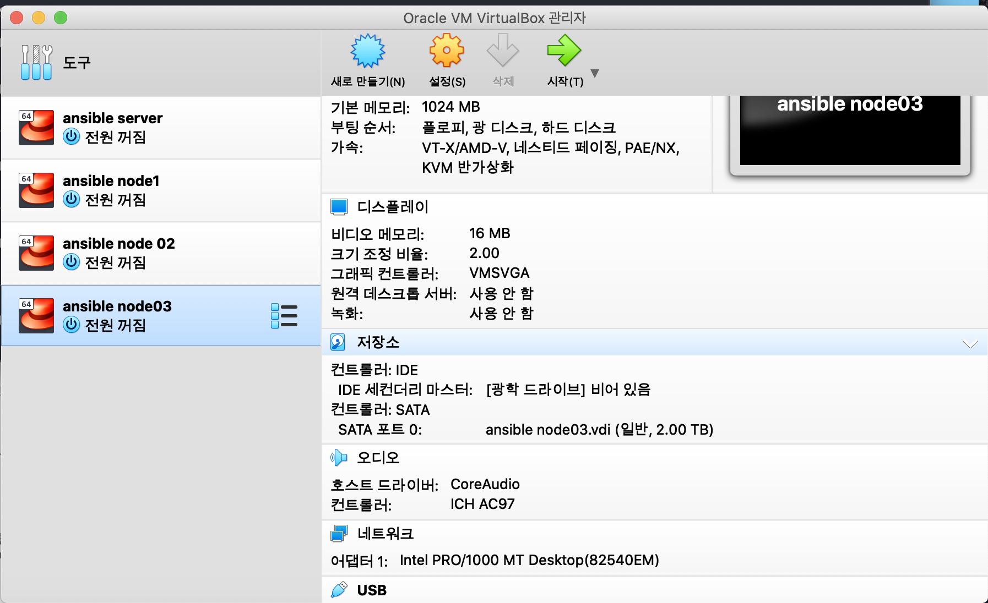The width and height of the screenshot is (988, 603).
Task: Start the VM with 시작(T) green arrow
Action: pyautogui.click(x=564, y=51)
